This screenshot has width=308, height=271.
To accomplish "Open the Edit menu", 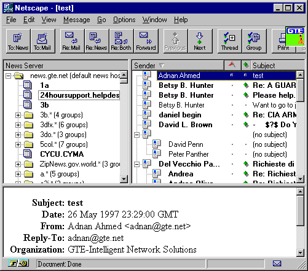I will click(29, 20).
